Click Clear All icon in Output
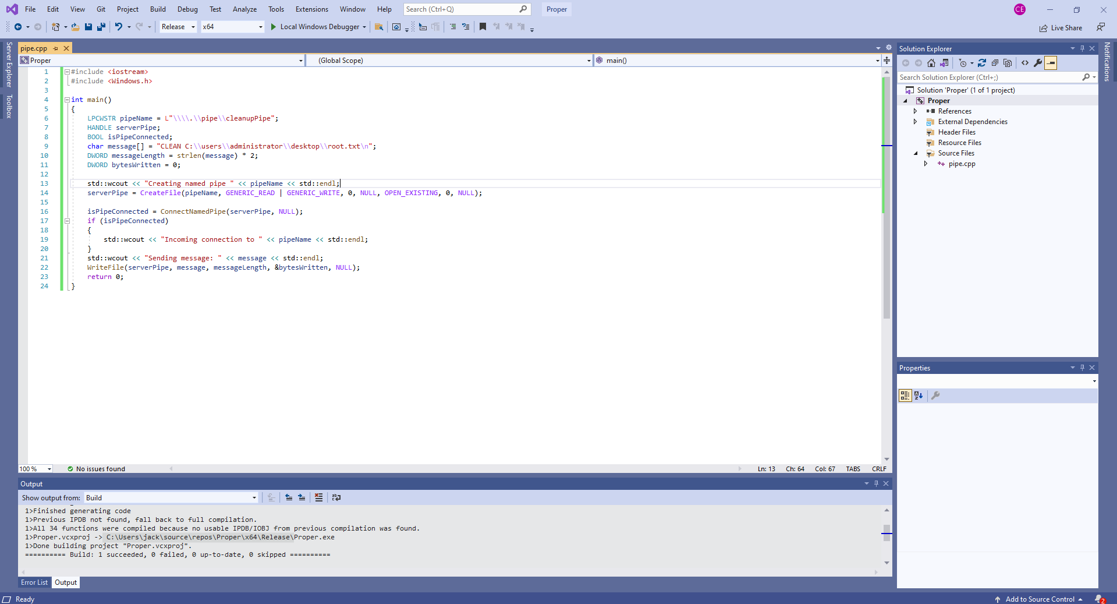The width and height of the screenshot is (1117, 604). (318, 497)
